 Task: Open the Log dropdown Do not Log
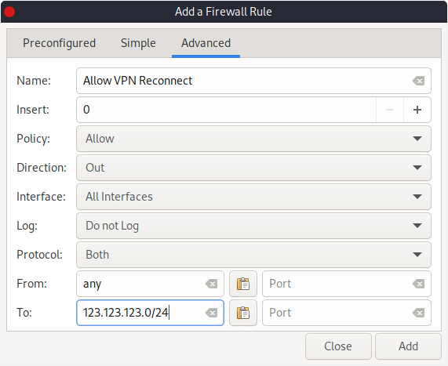coord(253,226)
